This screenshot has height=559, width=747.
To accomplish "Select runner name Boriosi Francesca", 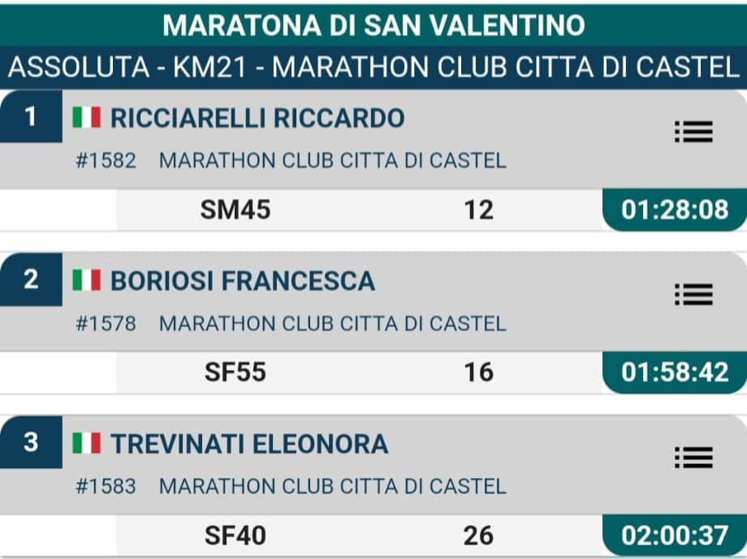I will (x=243, y=281).
